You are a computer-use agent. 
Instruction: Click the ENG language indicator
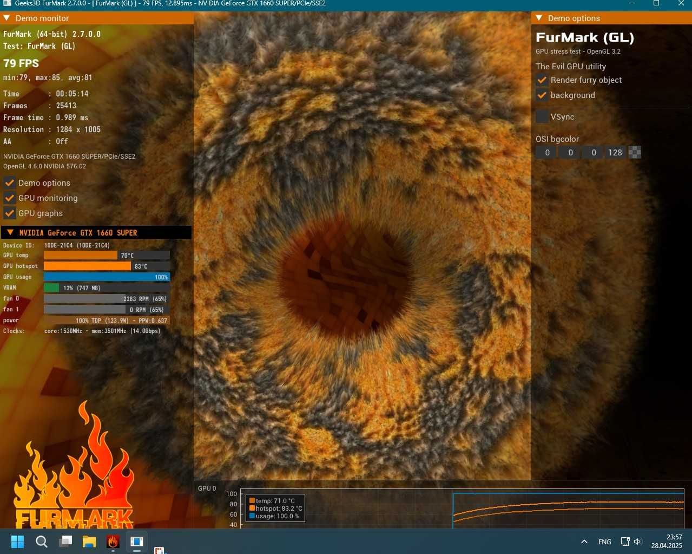[605, 542]
